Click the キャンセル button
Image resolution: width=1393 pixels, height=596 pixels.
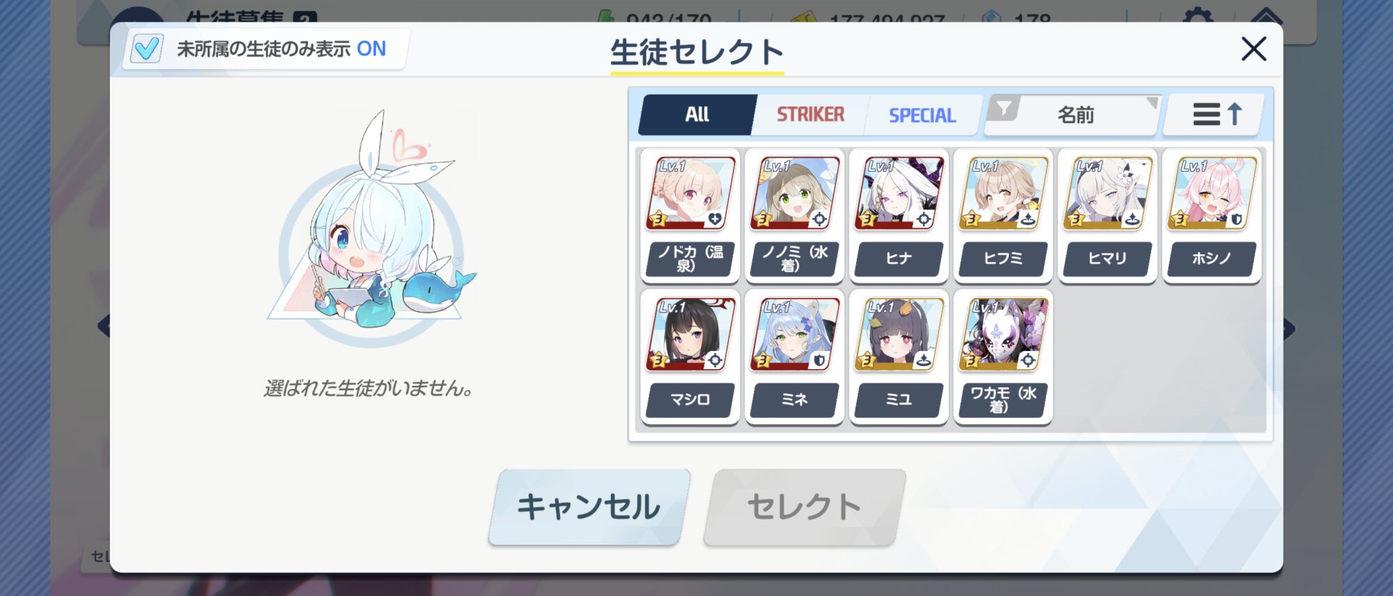[589, 507]
